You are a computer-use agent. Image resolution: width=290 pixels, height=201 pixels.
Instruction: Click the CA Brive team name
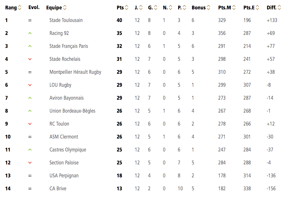58,189
